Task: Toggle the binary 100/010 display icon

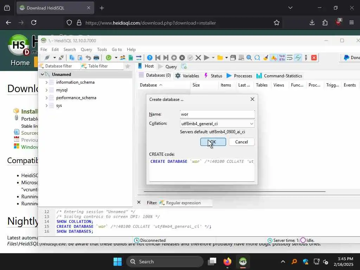Action: click(x=282, y=58)
